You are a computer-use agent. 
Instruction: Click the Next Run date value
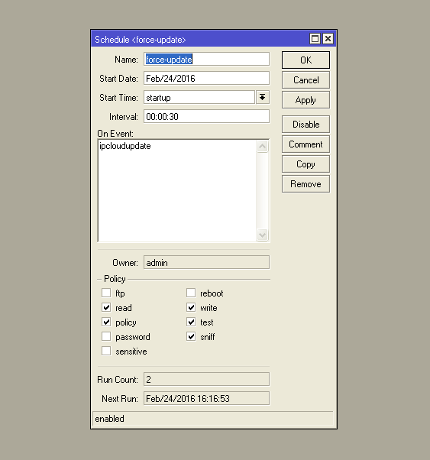(x=206, y=398)
